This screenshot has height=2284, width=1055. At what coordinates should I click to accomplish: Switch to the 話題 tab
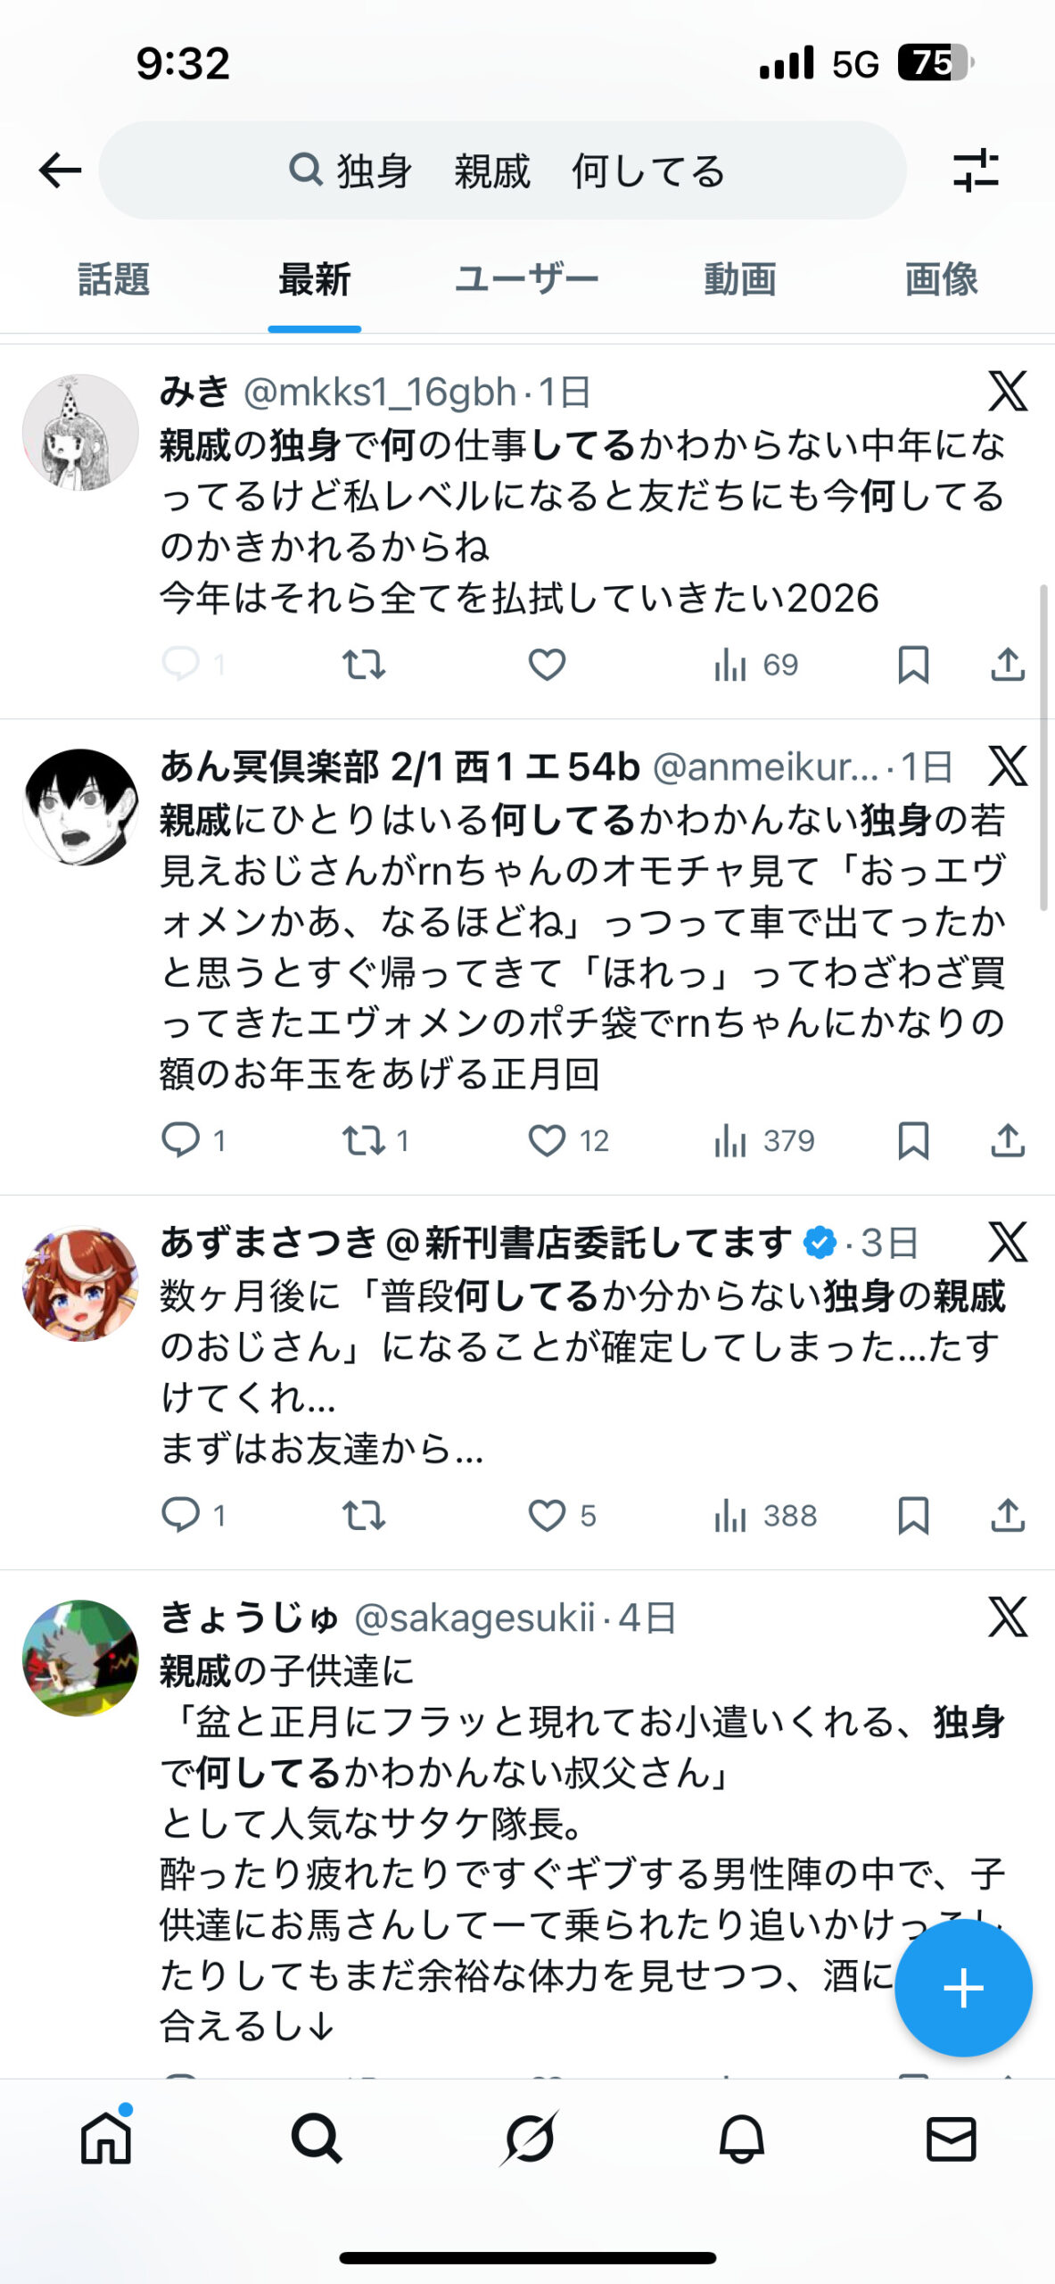pyautogui.click(x=113, y=279)
